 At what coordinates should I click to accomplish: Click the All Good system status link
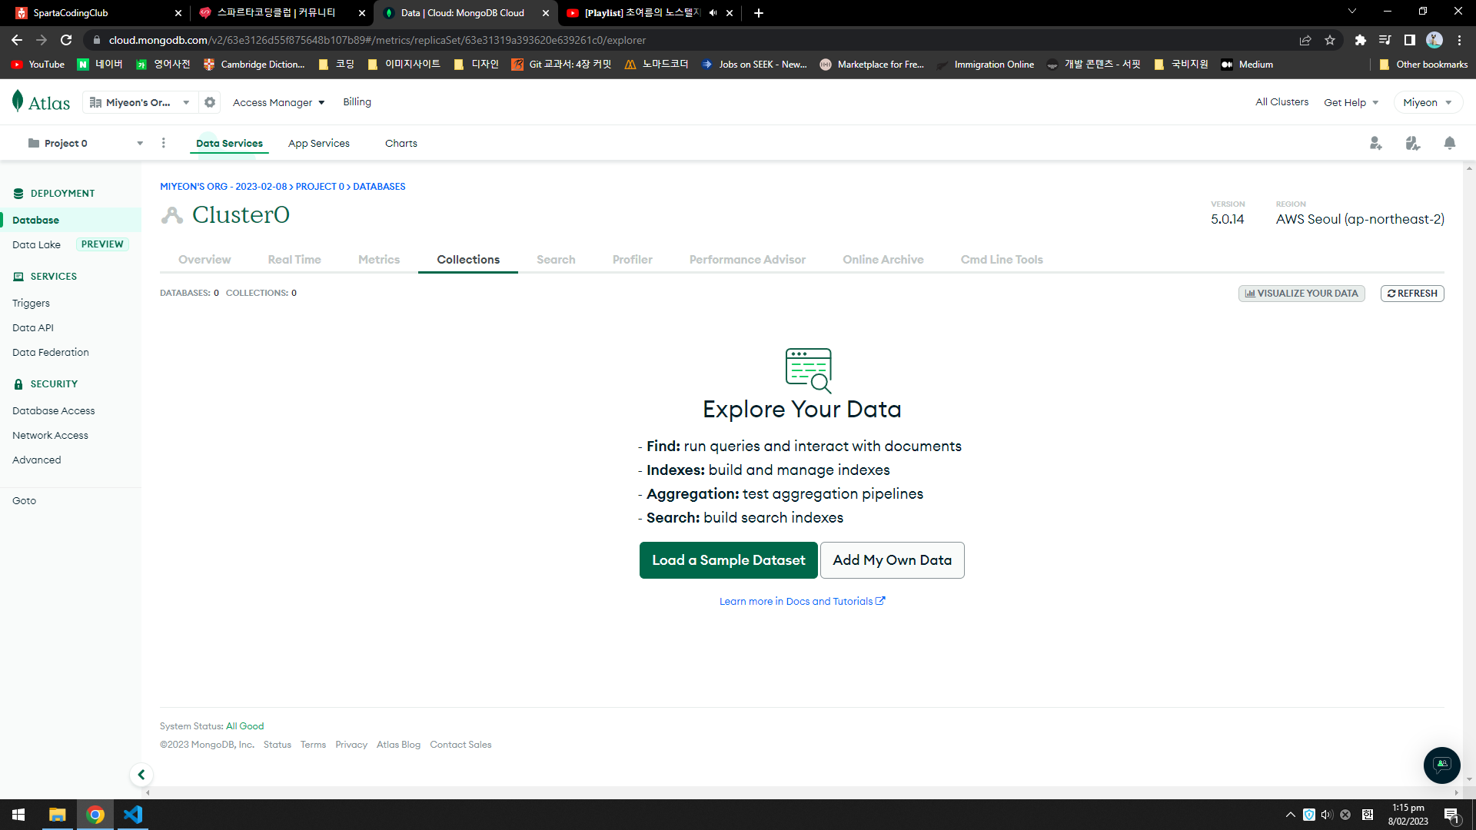[x=244, y=726]
